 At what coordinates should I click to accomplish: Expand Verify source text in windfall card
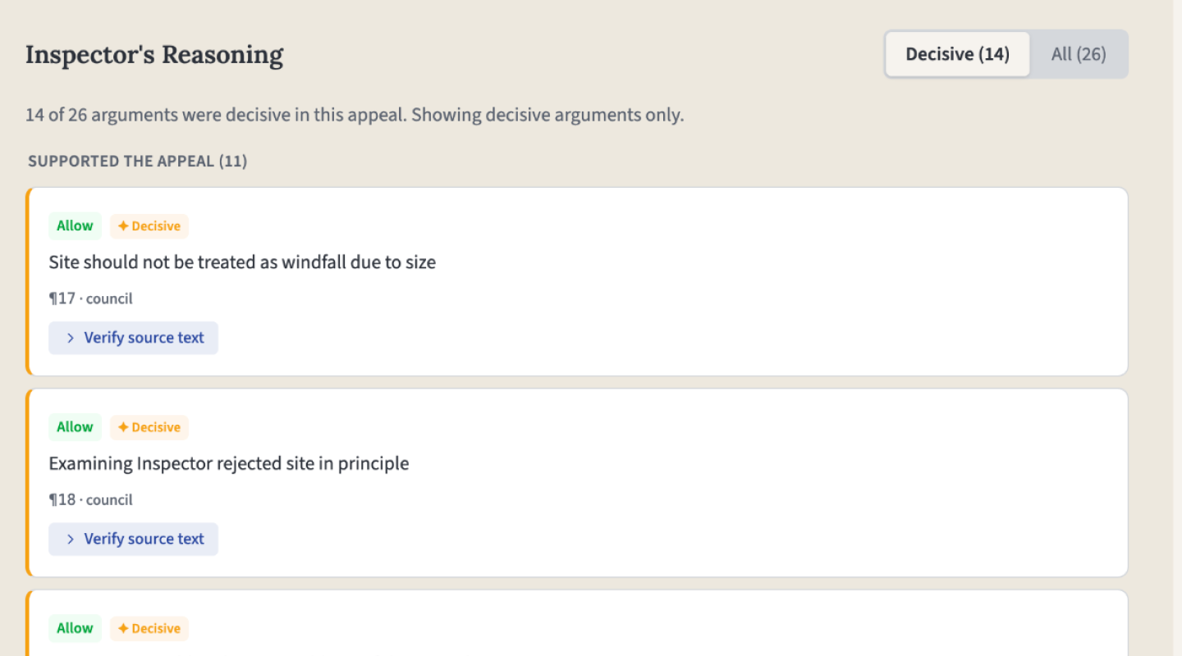pyautogui.click(x=134, y=338)
